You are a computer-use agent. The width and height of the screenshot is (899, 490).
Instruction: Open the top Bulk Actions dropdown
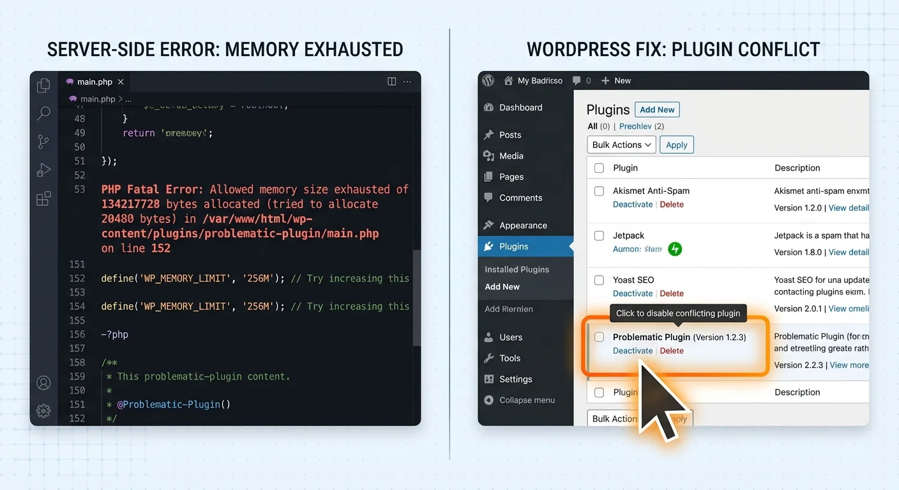[621, 145]
